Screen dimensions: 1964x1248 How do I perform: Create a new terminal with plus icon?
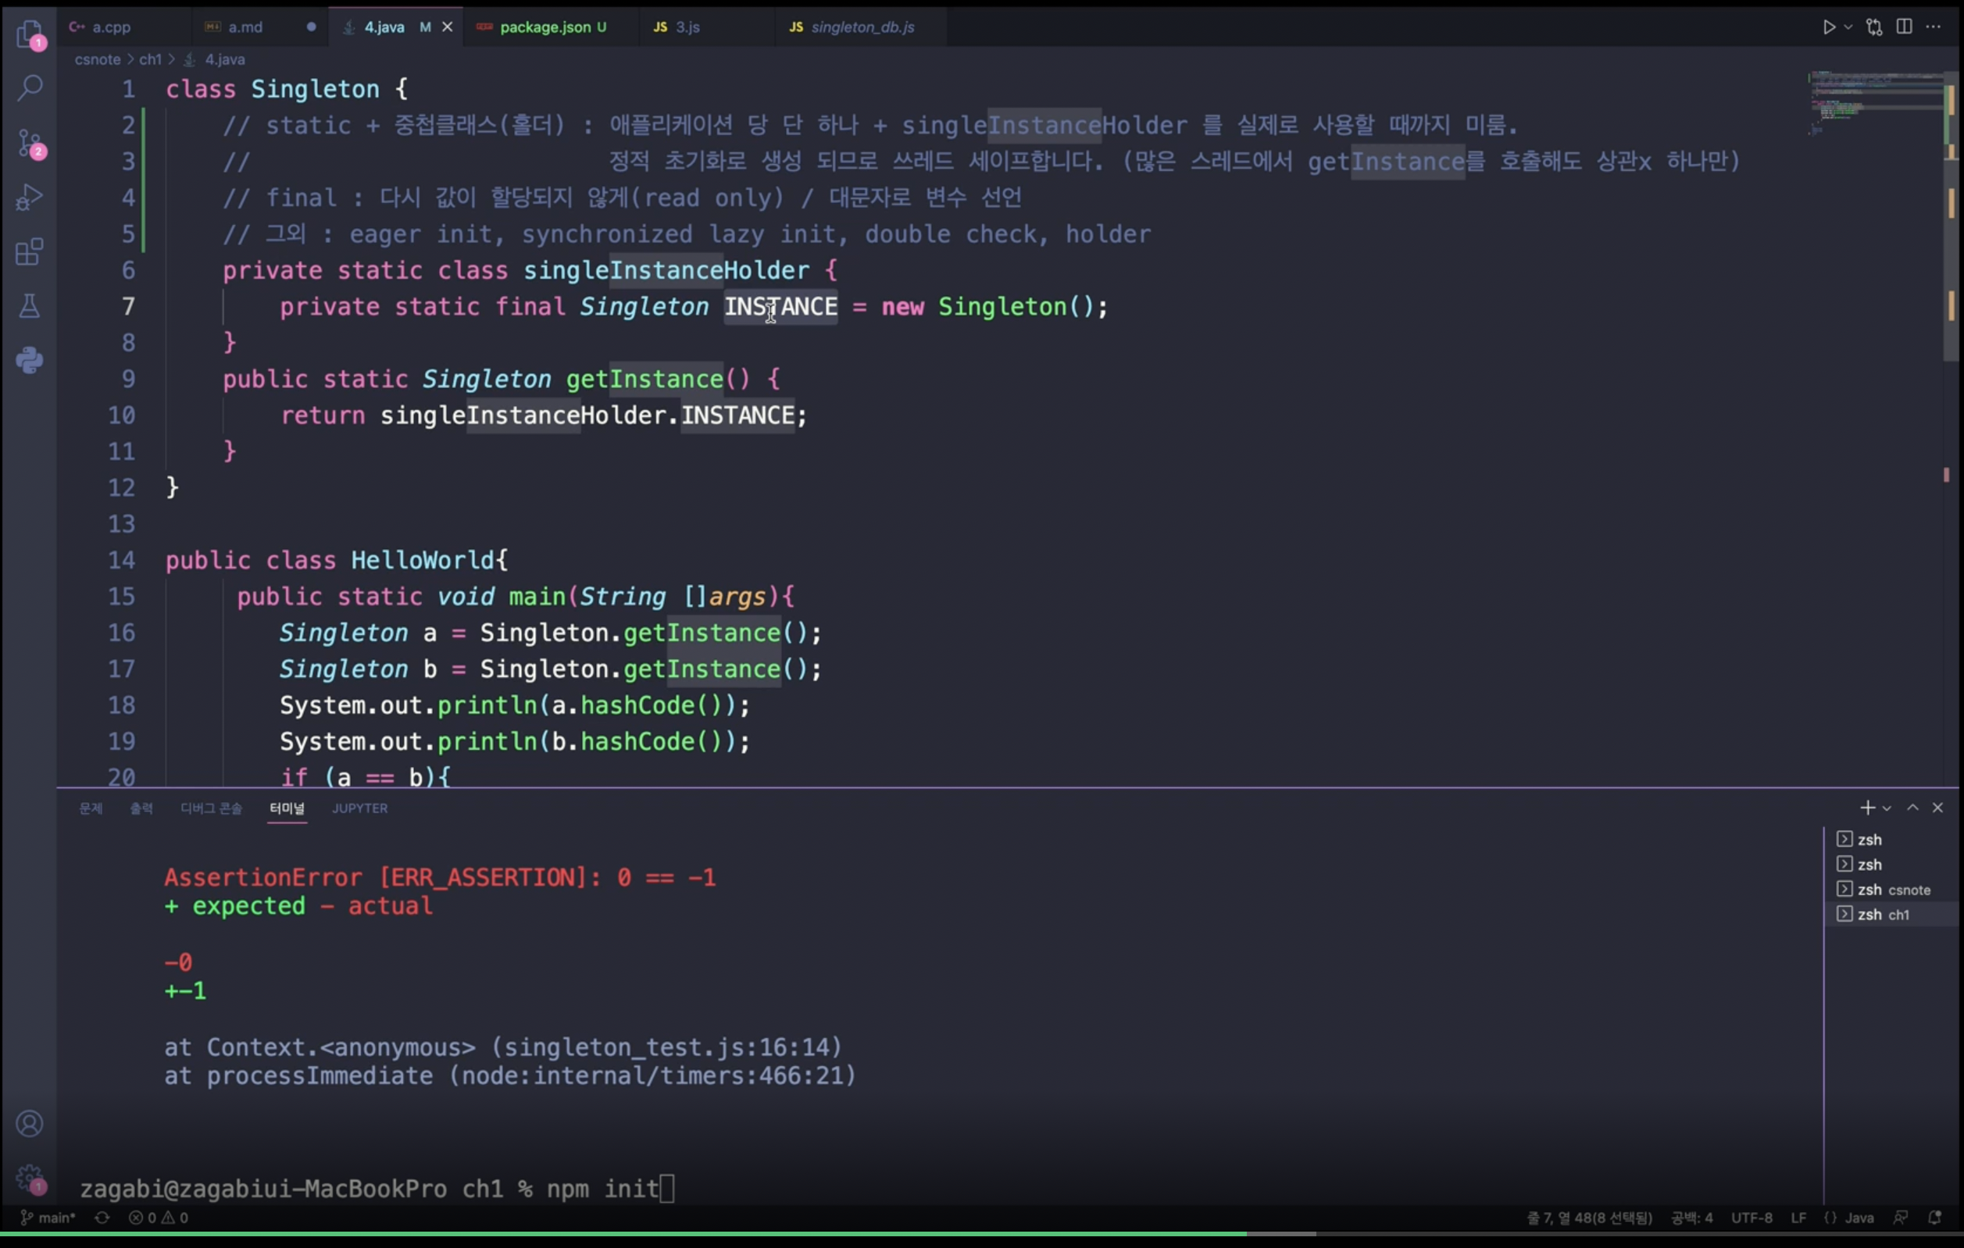1868,808
